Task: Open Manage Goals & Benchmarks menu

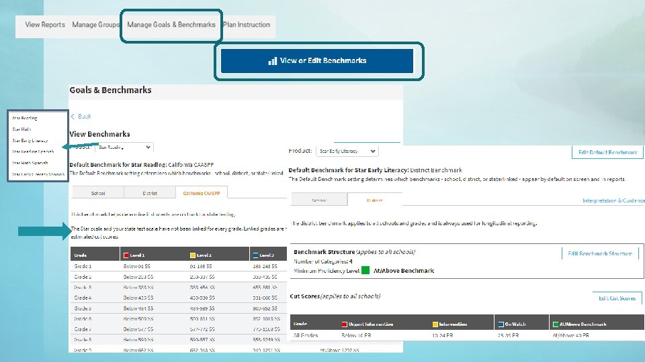Action: pos(171,25)
